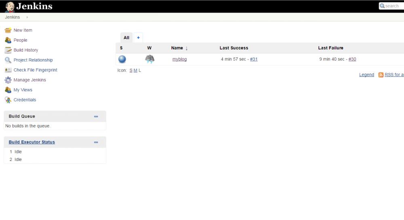The image size is (404, 220).
Task: Click the Build History notepad icon
Action: [8, 50]
